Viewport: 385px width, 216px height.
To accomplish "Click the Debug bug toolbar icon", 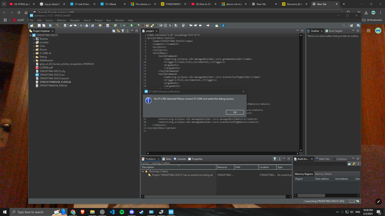I will tap(124, 25).
